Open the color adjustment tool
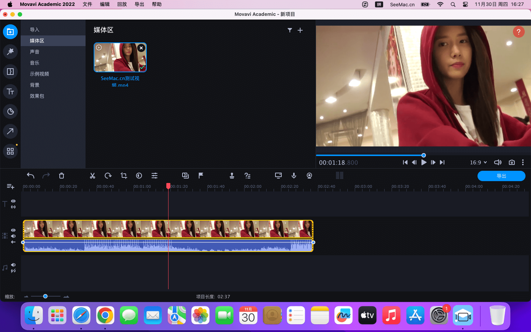The image size is (531, 332). [x=139, y=176]
